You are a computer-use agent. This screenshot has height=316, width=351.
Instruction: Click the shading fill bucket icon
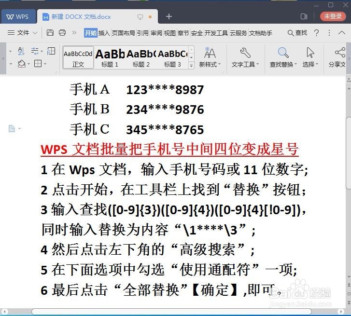(22, 64)
